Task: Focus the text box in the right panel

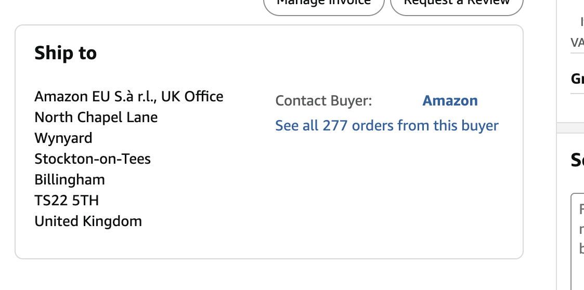Action: (577, 239)
